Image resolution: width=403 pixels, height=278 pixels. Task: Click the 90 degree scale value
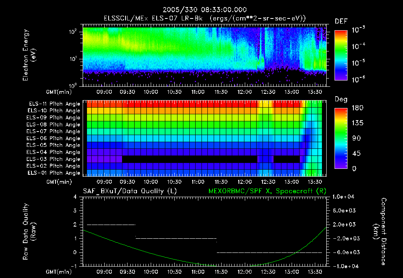(357, 139)
